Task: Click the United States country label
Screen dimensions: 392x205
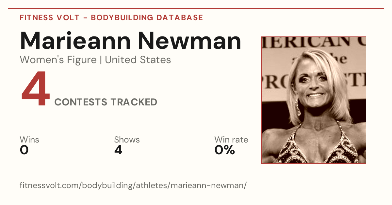Action: click(138, 60)
